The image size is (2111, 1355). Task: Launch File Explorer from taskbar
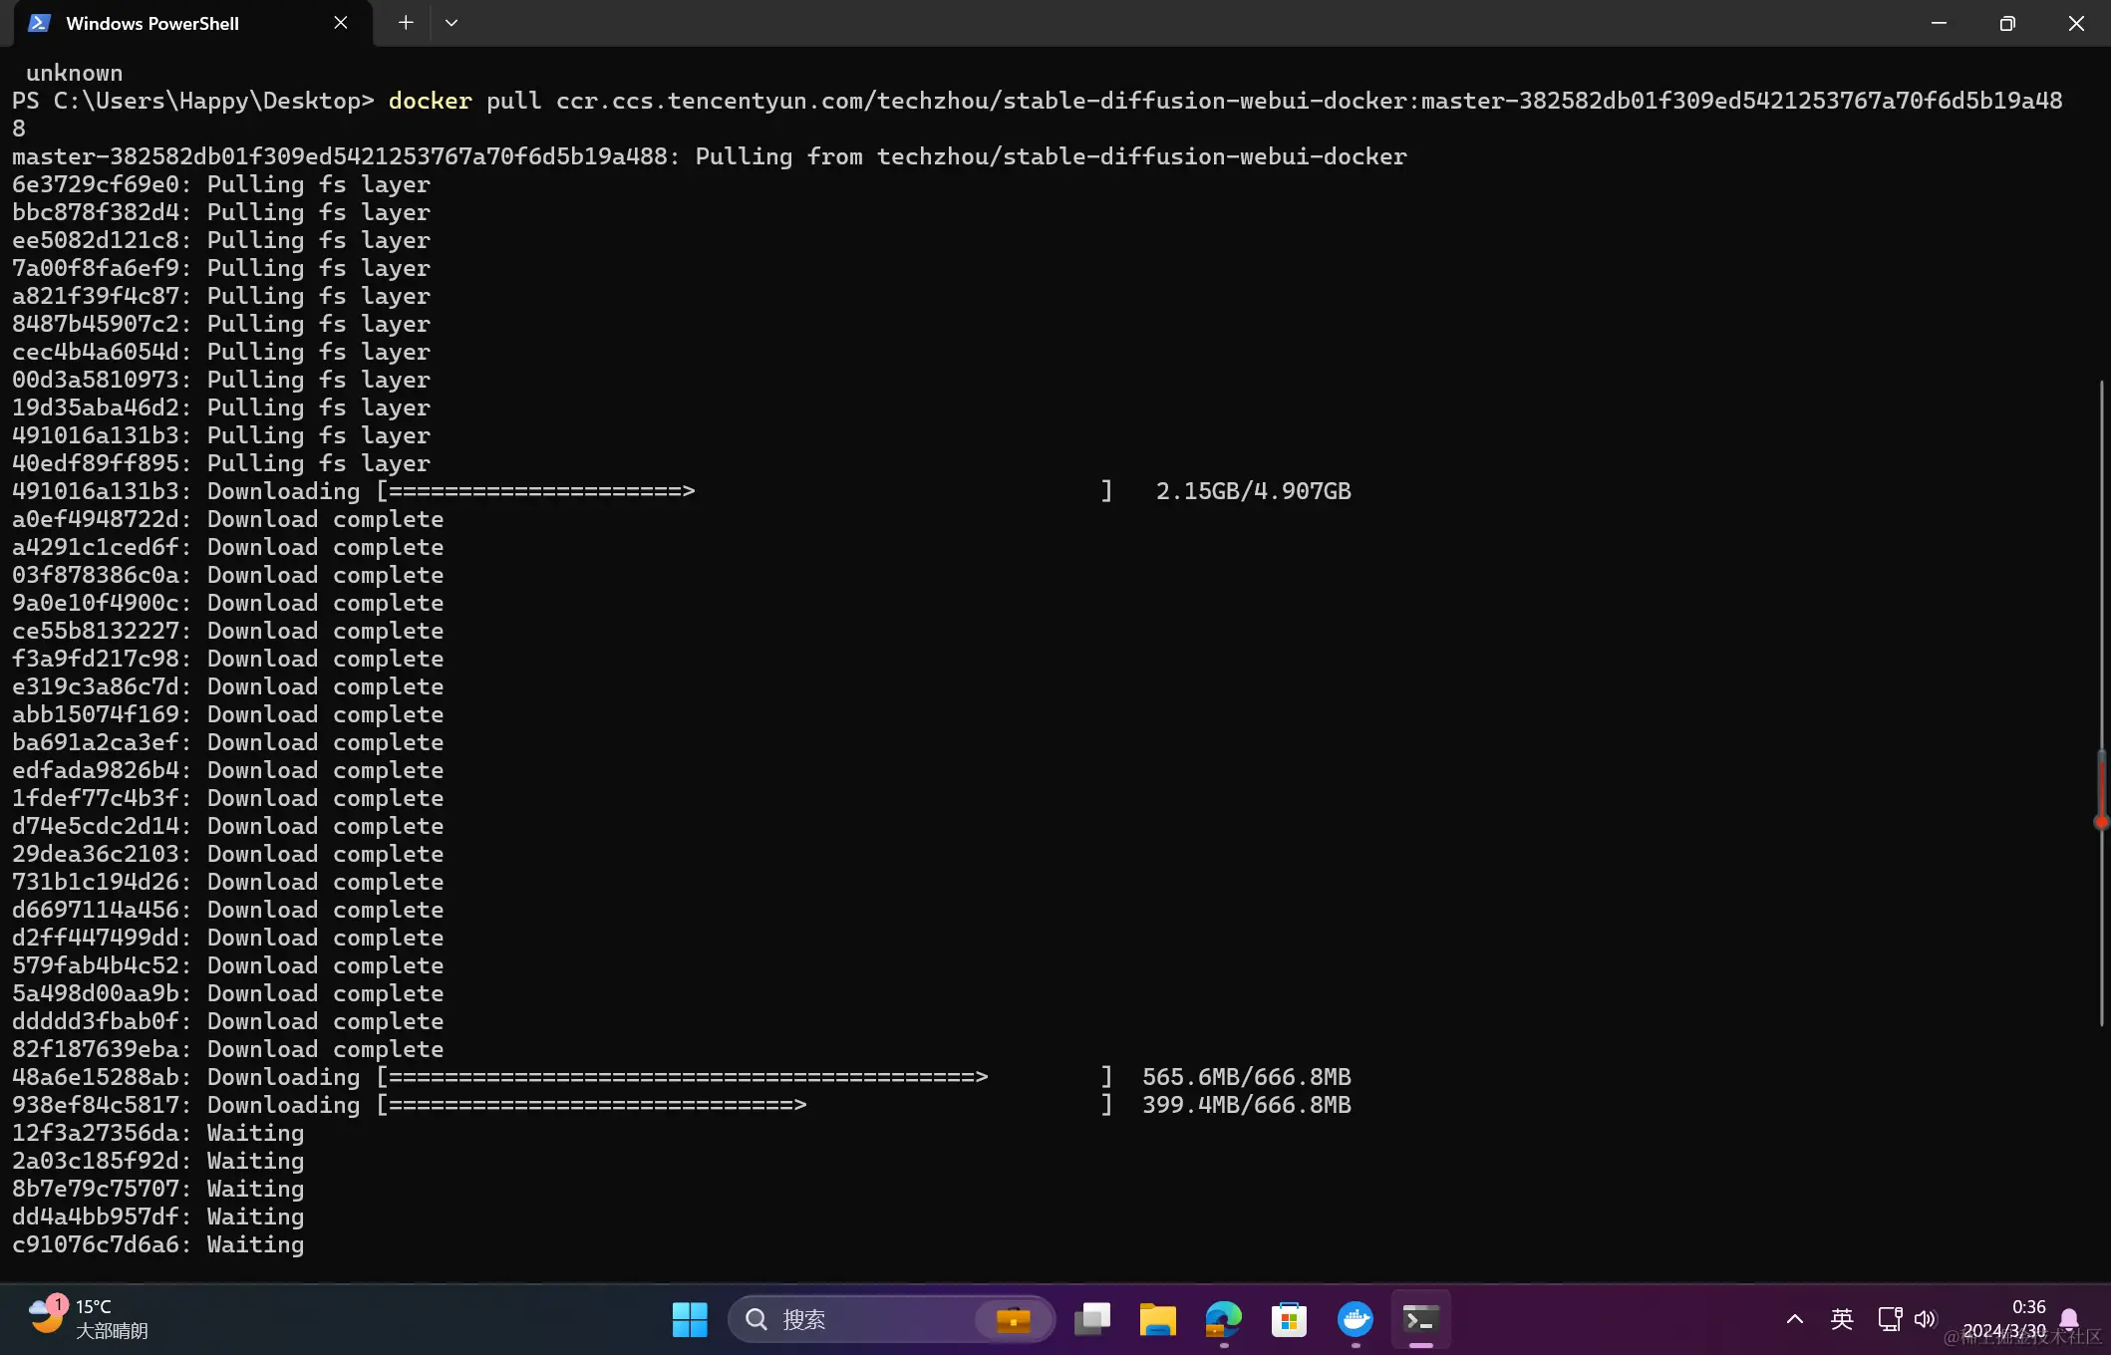[x=1157, y=1319]
